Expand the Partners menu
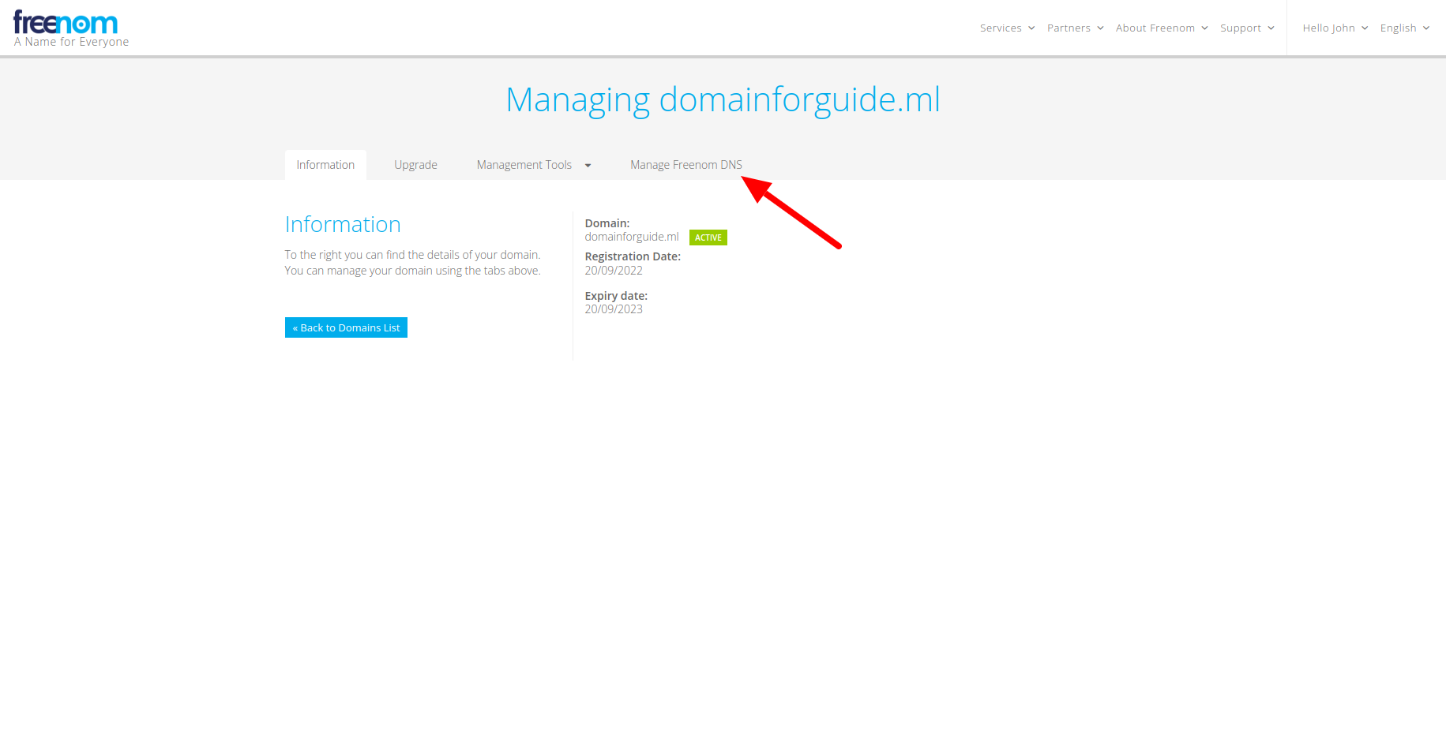Image resolution: width=1446 pixels, height=748 pixels. click(1075, 28)
